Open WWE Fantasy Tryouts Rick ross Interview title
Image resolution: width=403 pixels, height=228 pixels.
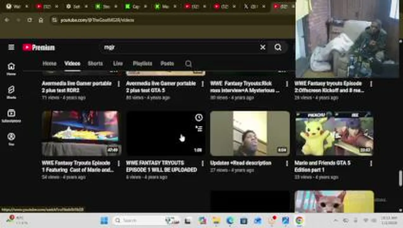pyautogui.click(x=245, y=87)
